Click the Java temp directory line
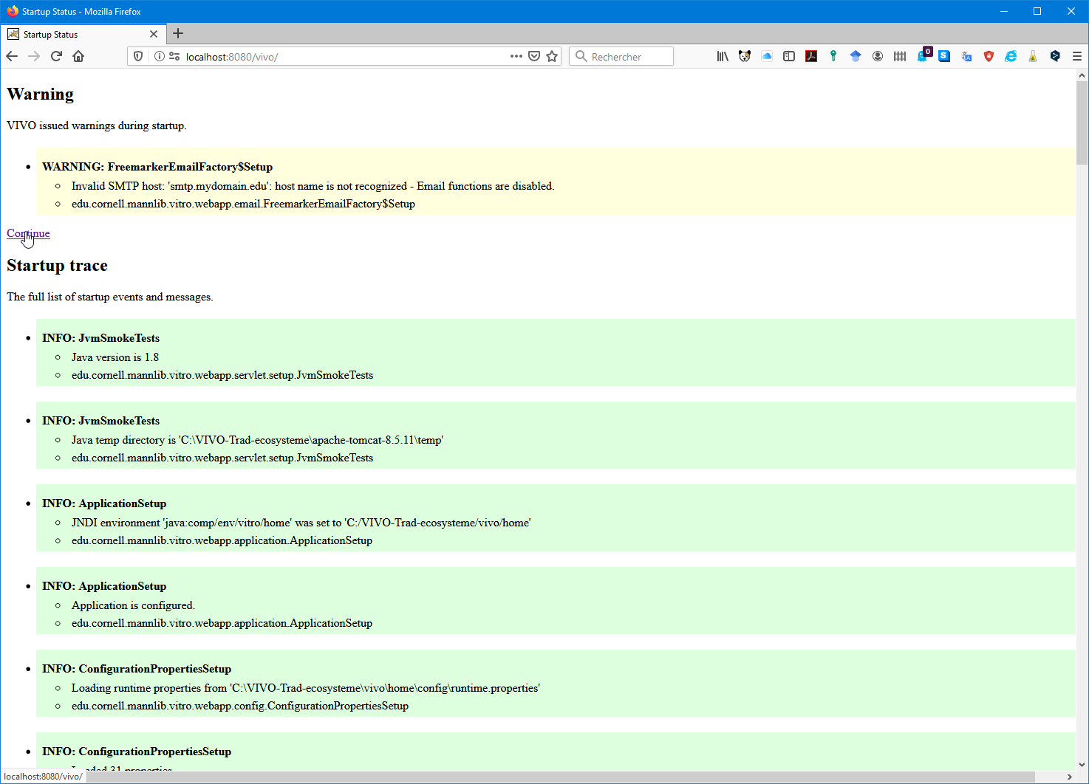1089x784 pixels. coord(257,440)
